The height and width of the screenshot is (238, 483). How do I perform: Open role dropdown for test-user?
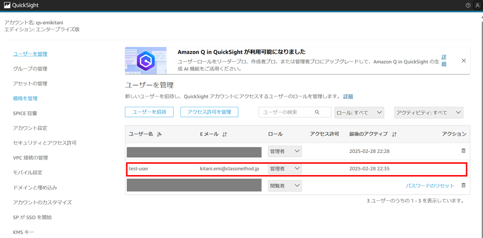(x=285, y=169)
